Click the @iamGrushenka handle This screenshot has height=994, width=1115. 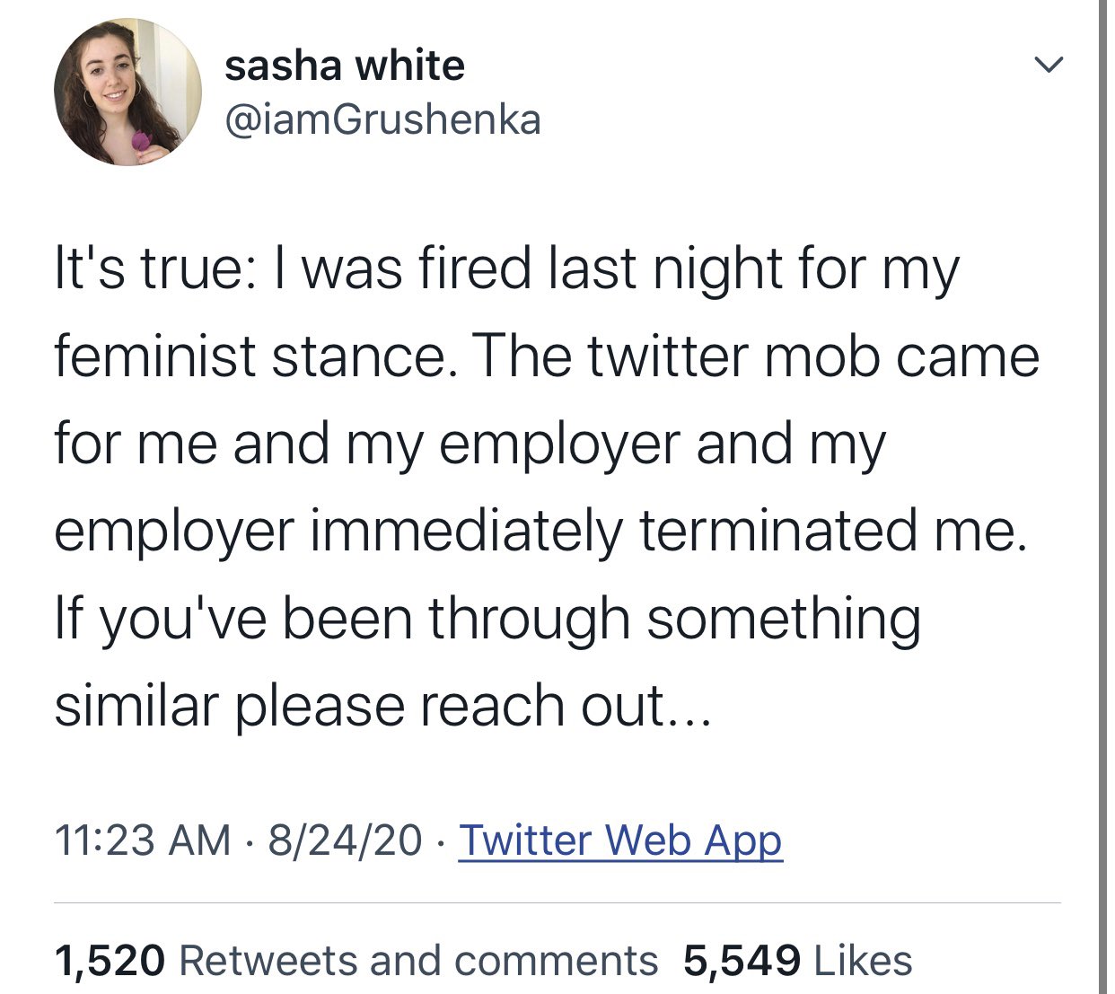tap(382, 120)
